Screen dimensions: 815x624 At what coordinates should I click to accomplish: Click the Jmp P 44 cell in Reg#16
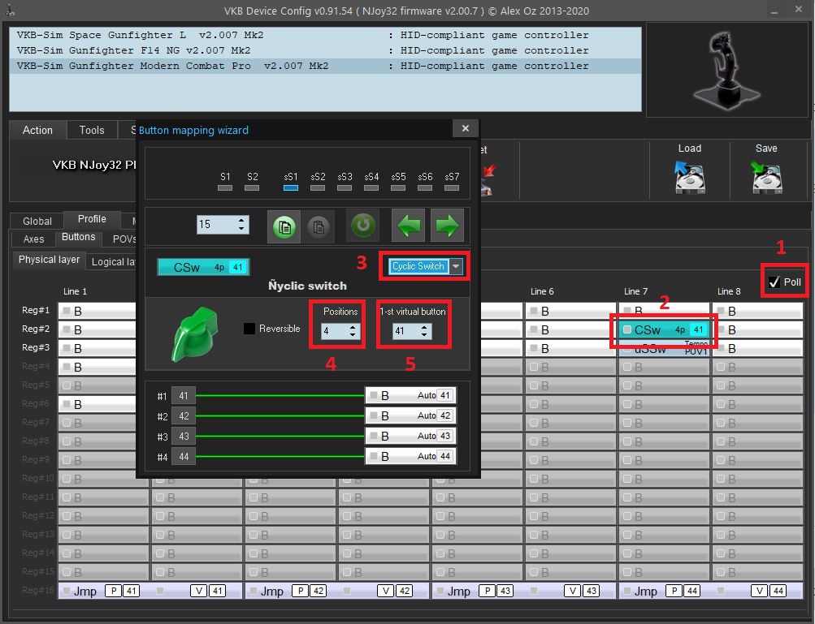click(x=665, y=591)
